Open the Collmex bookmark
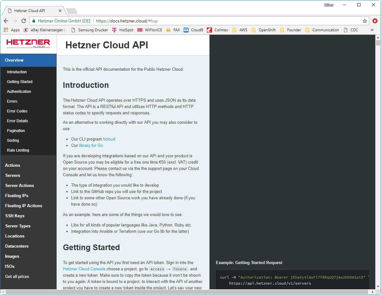The image size is (381, 295). coord(218,30)
